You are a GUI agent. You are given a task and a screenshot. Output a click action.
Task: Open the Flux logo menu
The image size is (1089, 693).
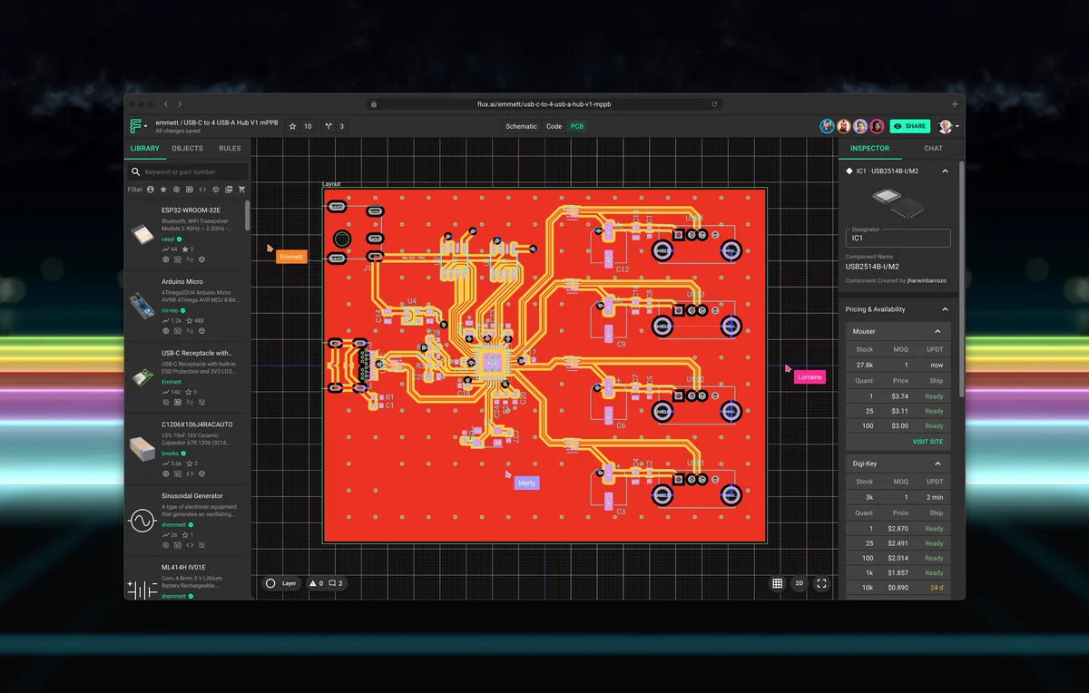(137, 126)
